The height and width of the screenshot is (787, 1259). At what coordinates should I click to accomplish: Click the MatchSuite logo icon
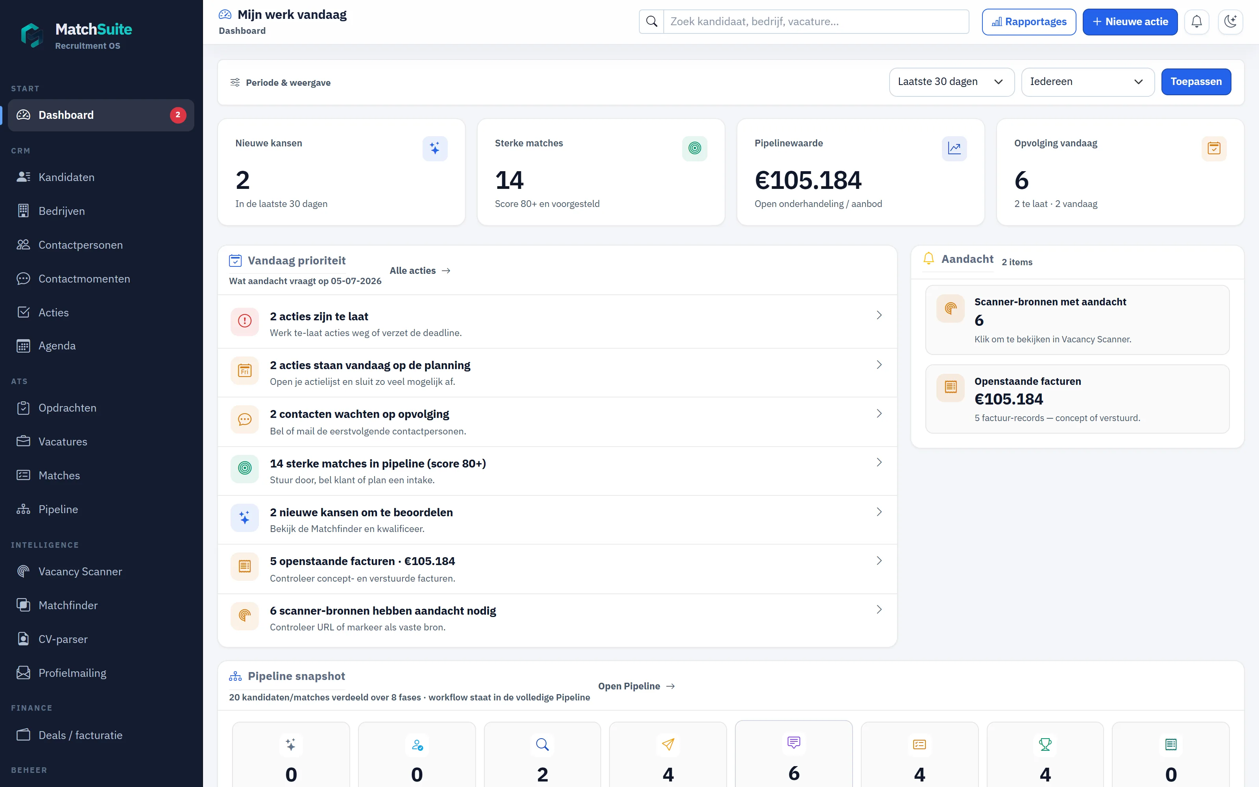(x=32, y=35)
